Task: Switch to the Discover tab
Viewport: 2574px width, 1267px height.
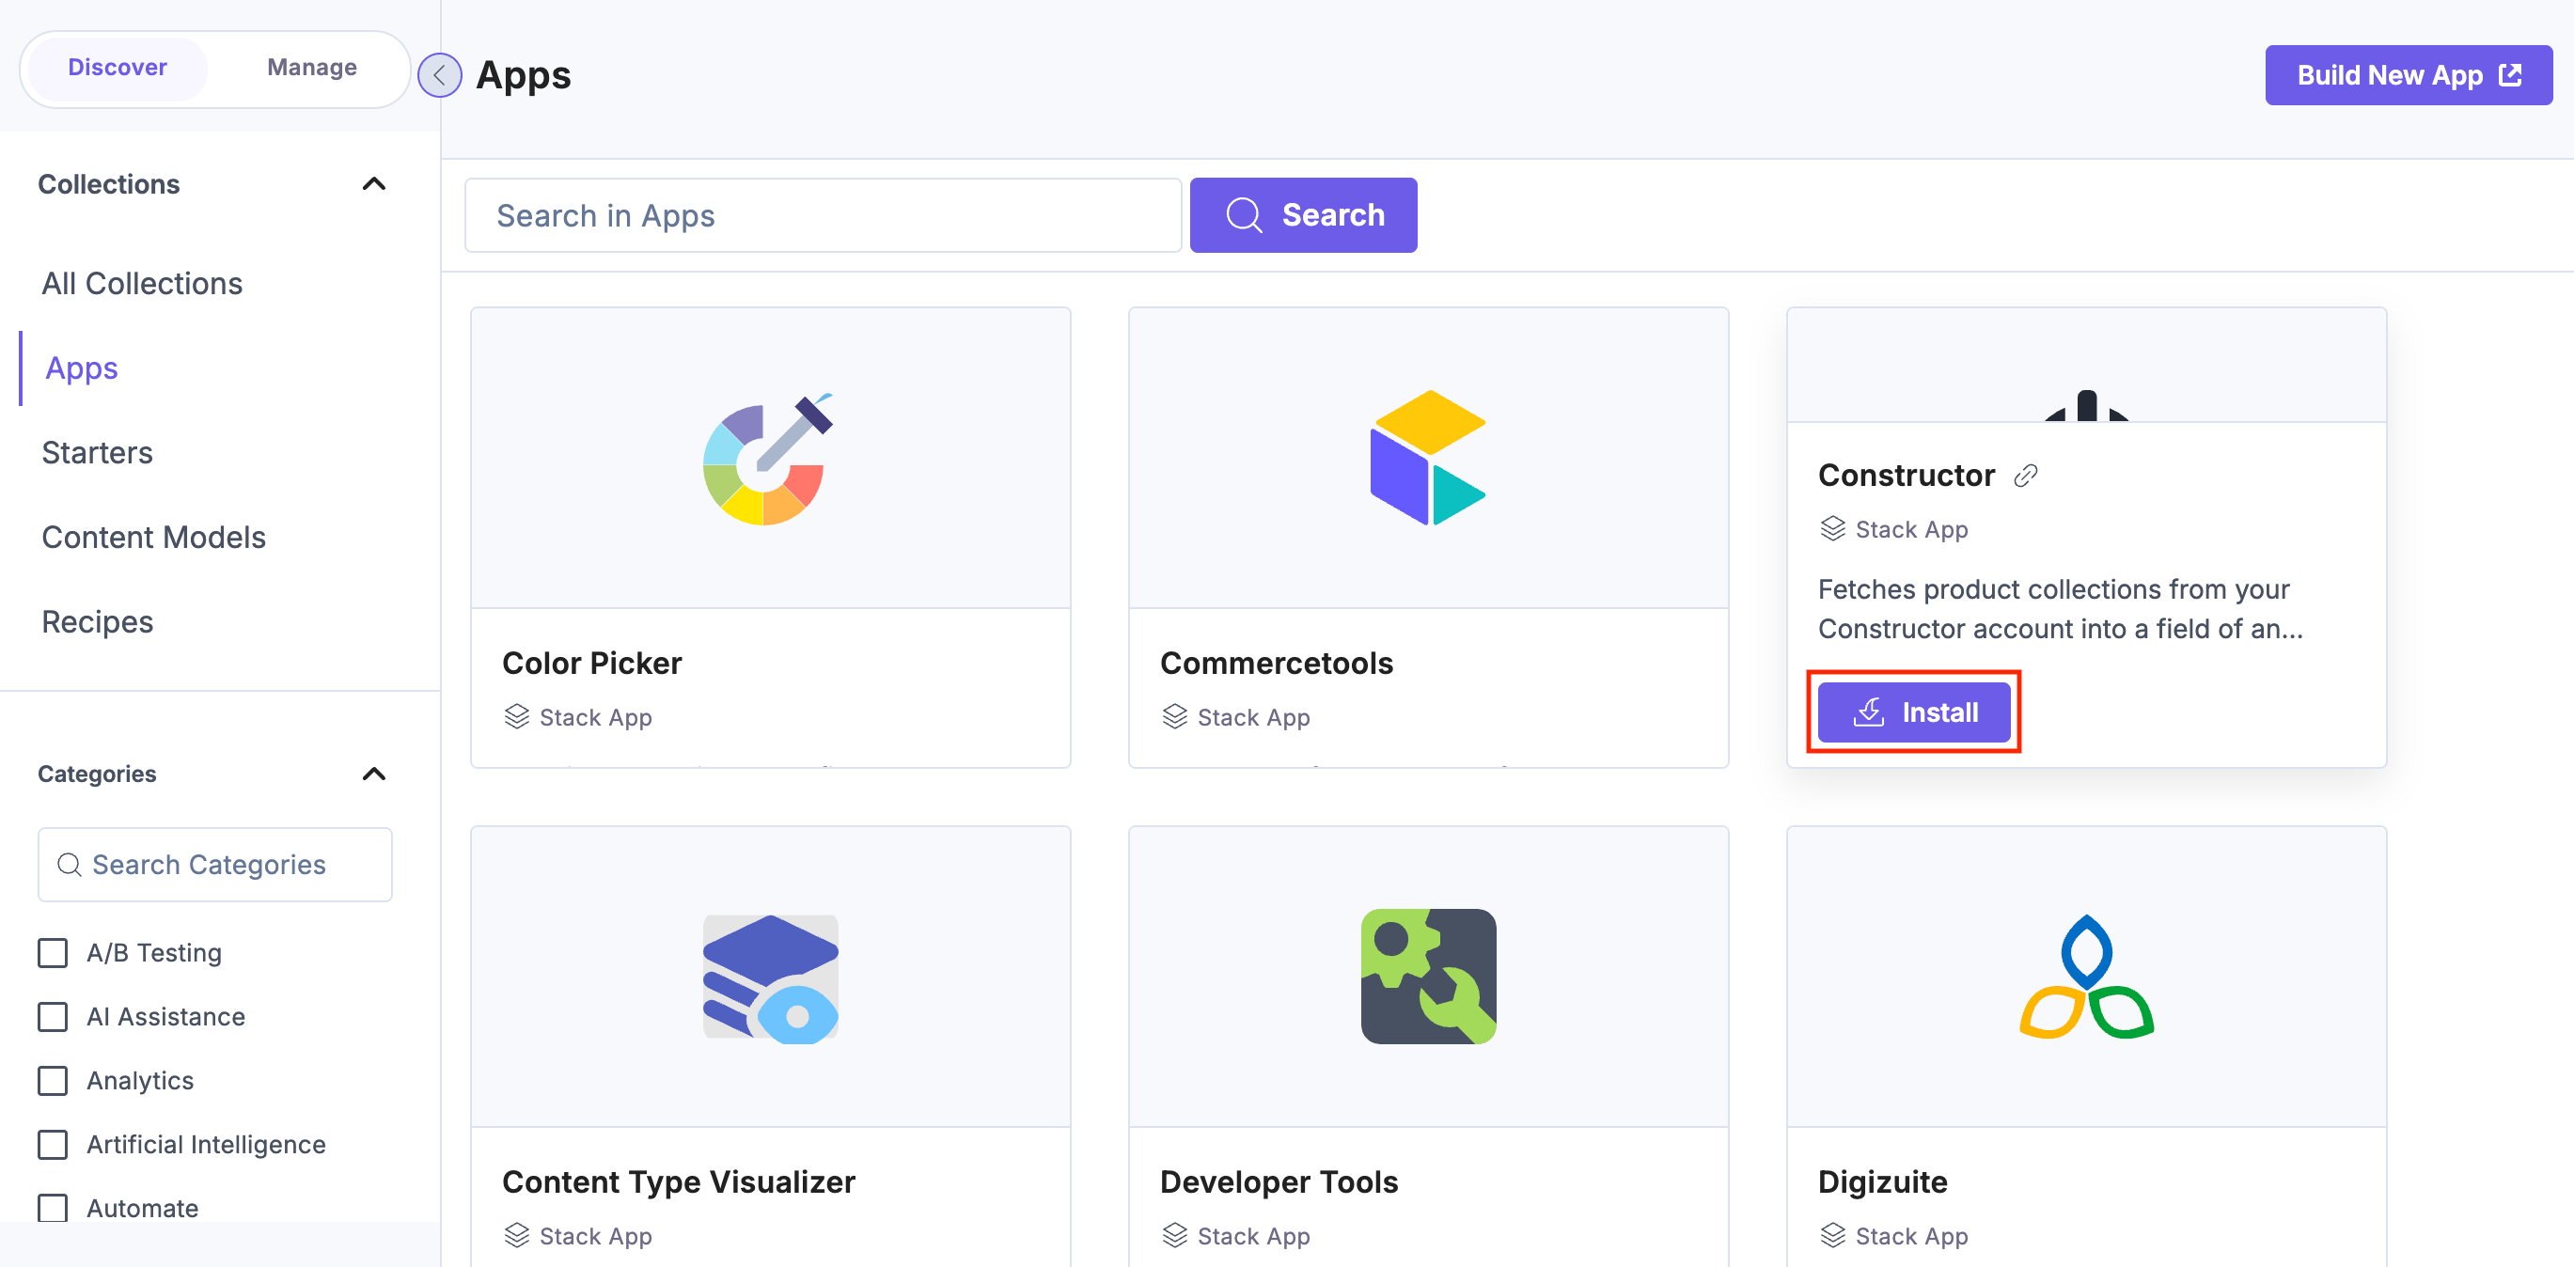Action: click(x=117, y=68)
